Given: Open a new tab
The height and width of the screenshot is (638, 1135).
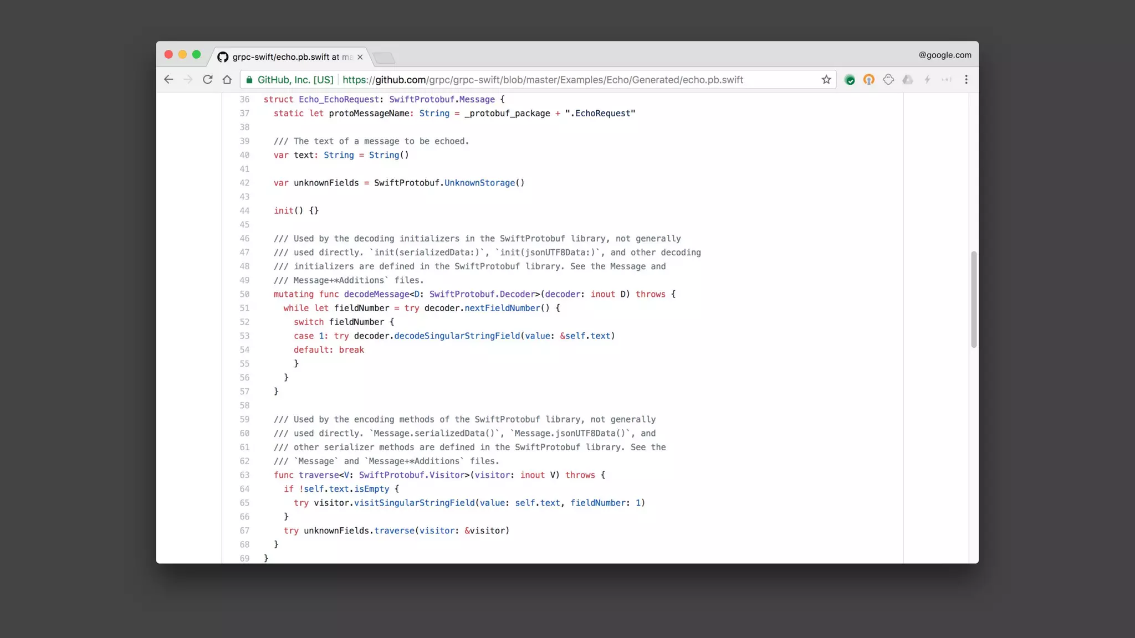Looking at the screenshot, I should [x=384, y=58].
